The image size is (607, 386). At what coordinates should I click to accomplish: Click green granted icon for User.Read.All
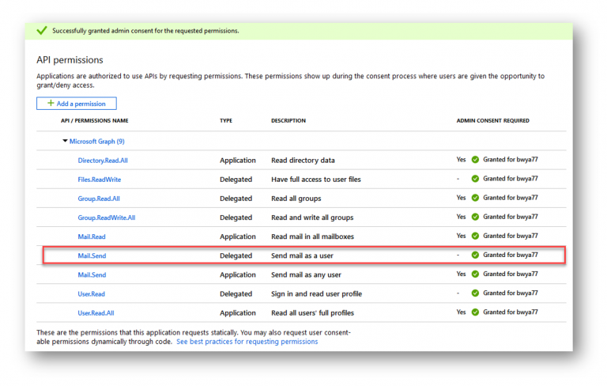[475, 312]
